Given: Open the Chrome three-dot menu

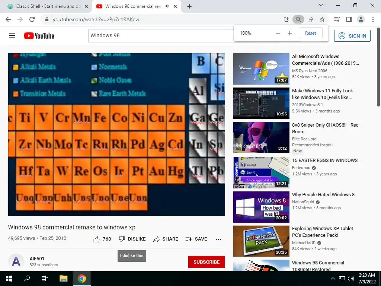Looking at the screenshot, I should click(x=373, y=19).
